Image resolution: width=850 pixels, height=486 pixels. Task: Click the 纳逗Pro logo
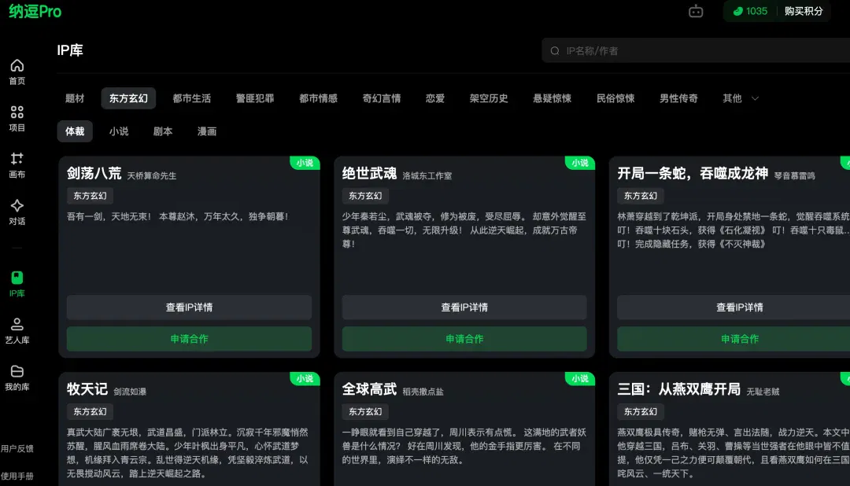(x=35, y=11)
